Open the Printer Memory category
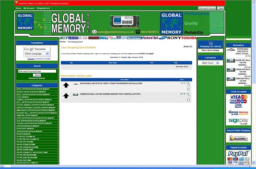The width and height of the screenshot is (256, 169). [24, 134]
